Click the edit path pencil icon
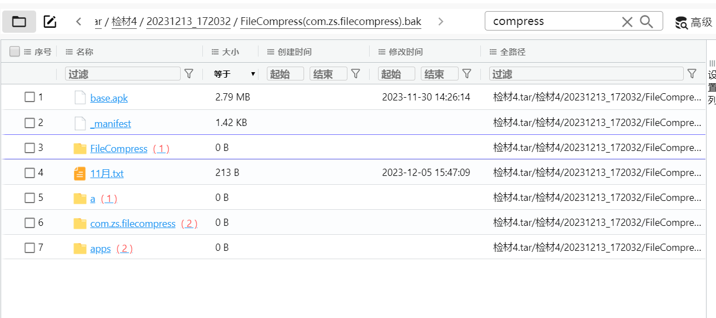This screenshot has width=716, height=318. pos(50,22)
